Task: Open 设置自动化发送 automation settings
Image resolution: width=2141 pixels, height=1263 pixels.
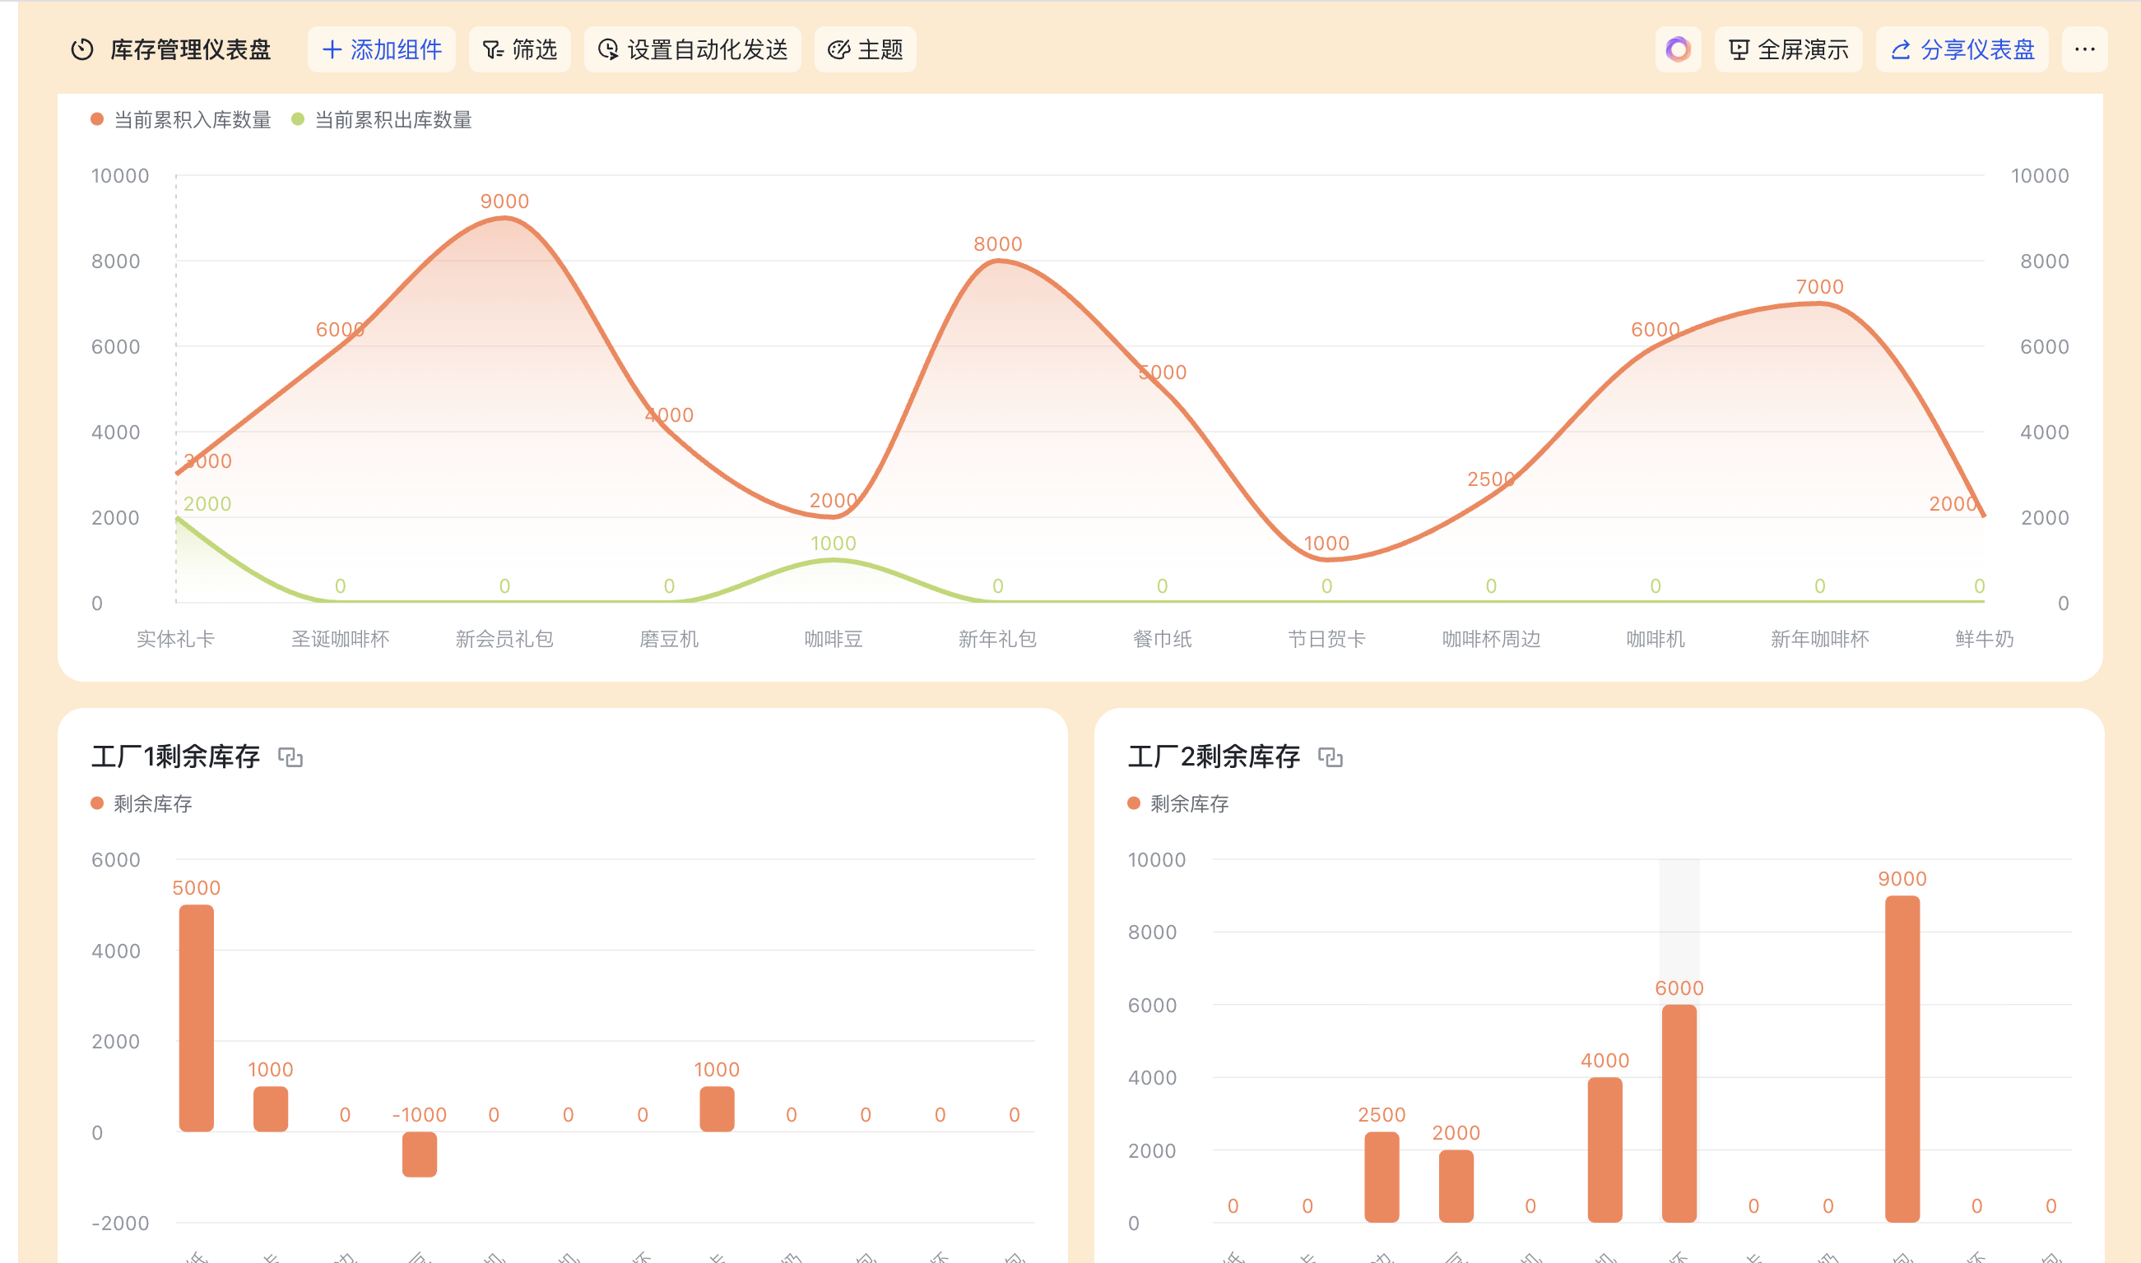Action: coord(692,49)
